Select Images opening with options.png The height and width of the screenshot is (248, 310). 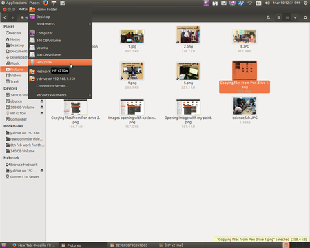[x=132, y=107]
